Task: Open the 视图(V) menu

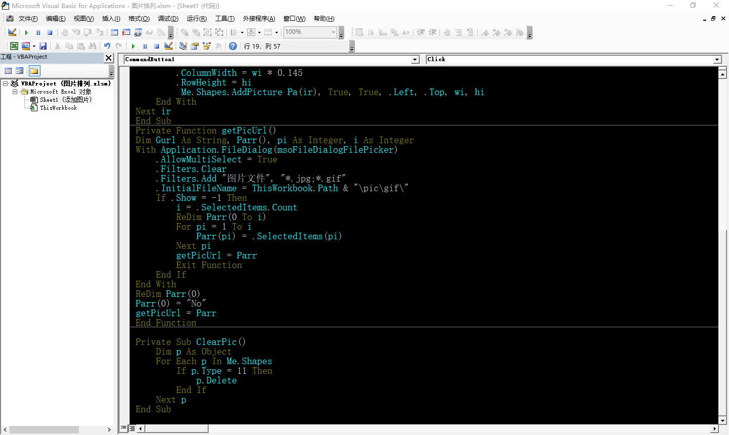Action: (84, 19)
